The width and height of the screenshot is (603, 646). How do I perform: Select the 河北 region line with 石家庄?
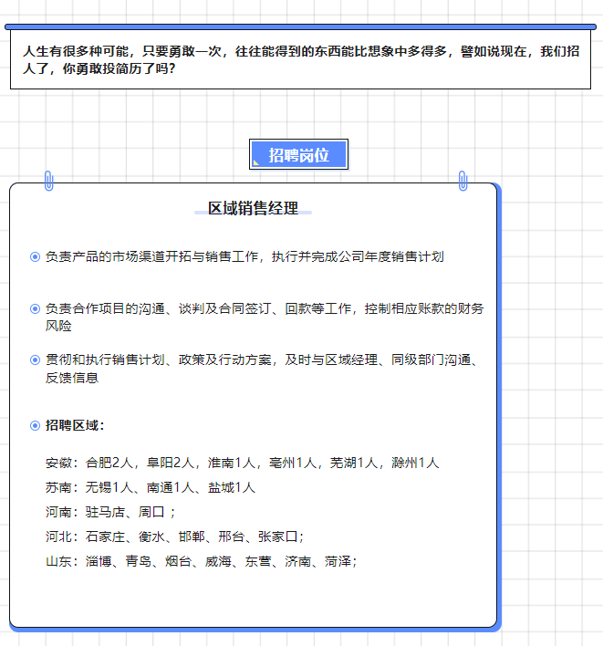[174, 537]
